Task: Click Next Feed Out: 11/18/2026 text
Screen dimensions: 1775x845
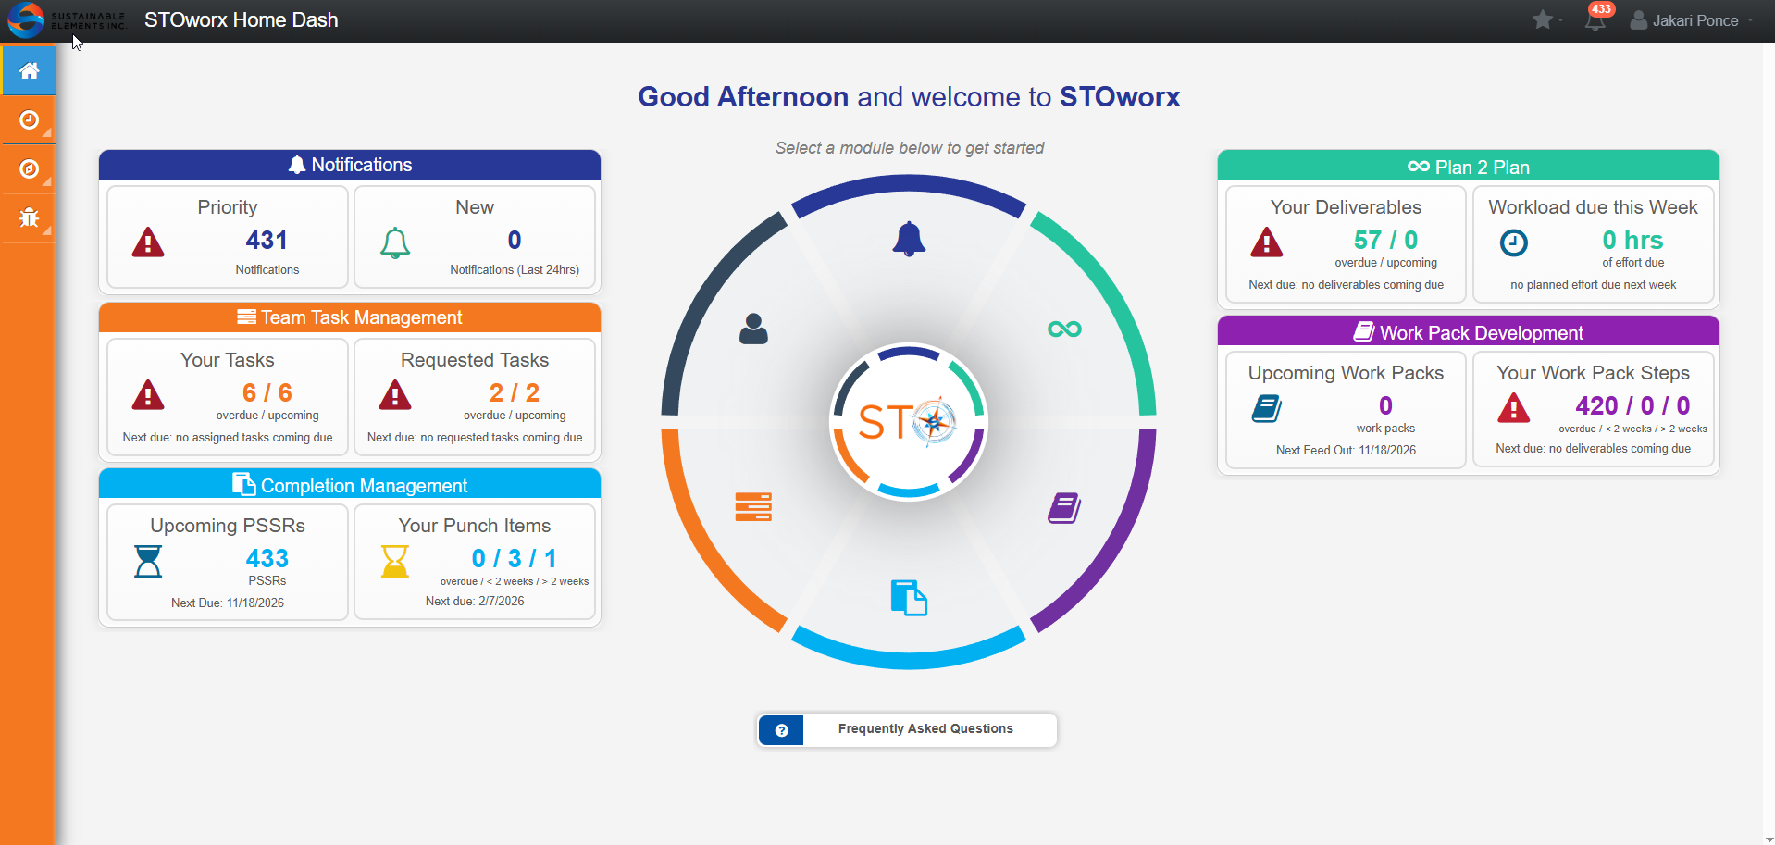Action: [1346, 450]
